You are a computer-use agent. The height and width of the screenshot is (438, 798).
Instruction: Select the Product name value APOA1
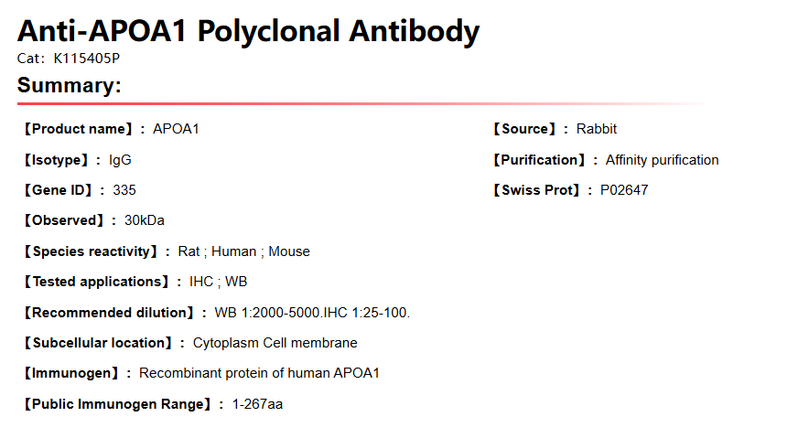176,129
